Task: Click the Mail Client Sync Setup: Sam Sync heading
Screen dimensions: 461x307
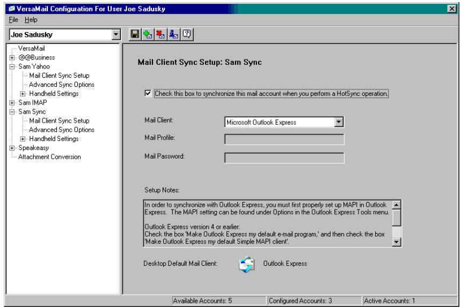Action: [x=200, y=62]
